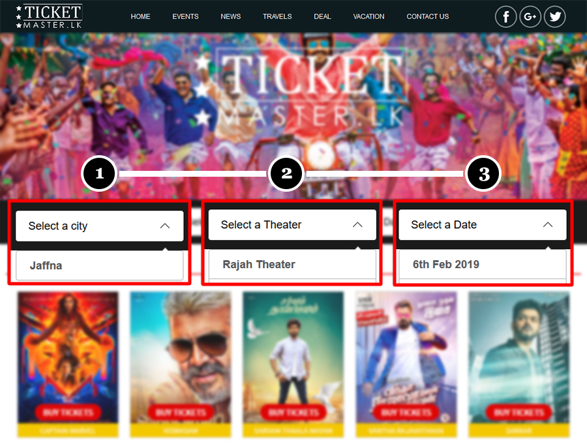Image resolution: width=587 pixels, height=448 pixels.
Task: Pick the 6th Feb 2019 date option
Action: click(x=482, y=264)
